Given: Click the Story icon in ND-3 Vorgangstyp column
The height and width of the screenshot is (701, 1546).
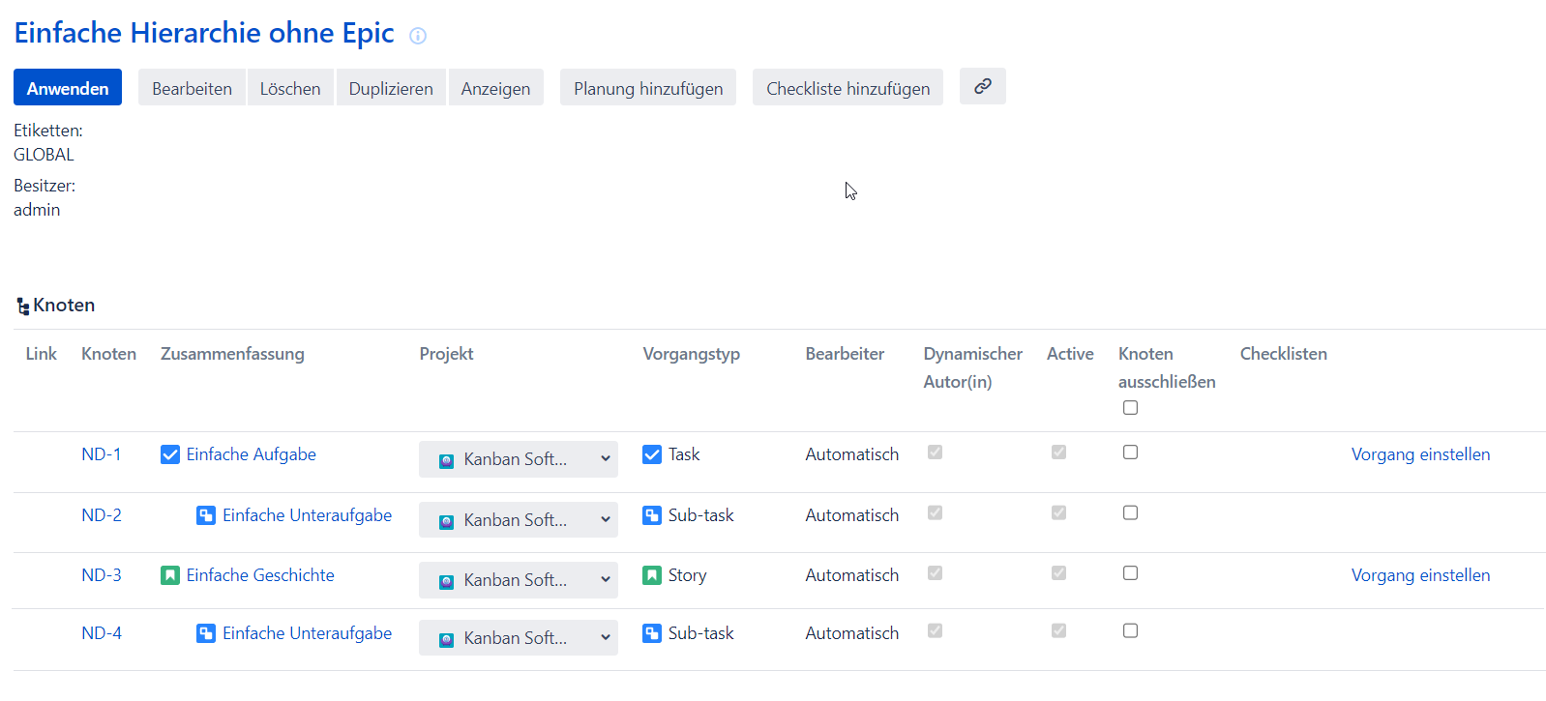Looking at the screenshot, I should point(652,575).
